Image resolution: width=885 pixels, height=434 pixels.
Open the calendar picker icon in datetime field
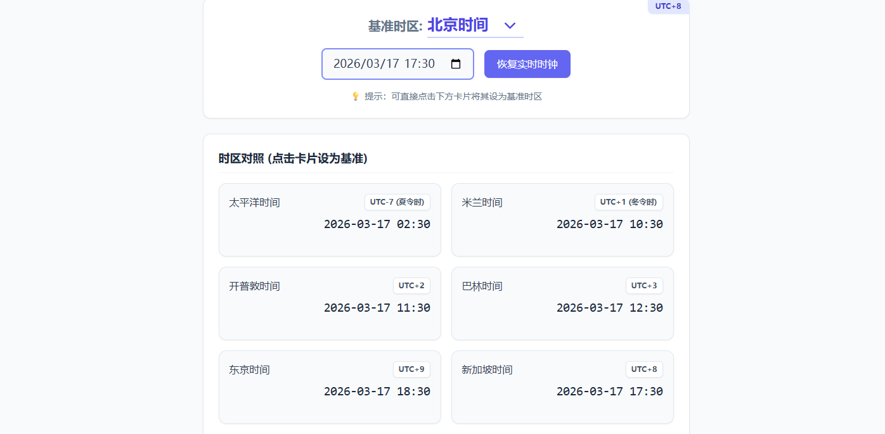[x=455, y=64]
